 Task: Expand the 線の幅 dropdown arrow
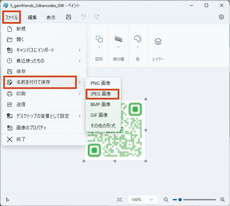[118, 47]
